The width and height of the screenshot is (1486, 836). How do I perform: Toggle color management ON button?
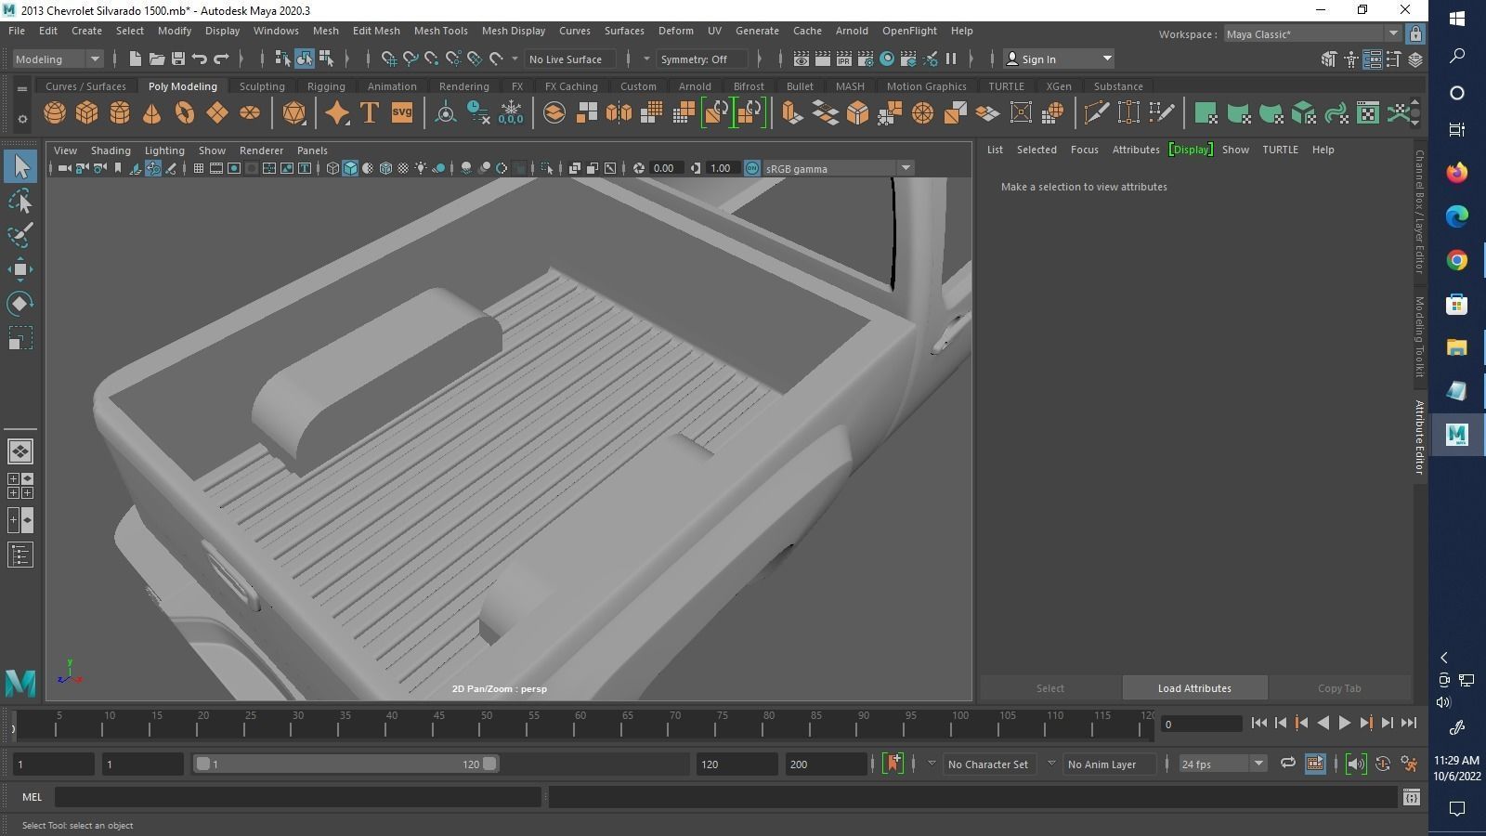click(x=751, y=168)
